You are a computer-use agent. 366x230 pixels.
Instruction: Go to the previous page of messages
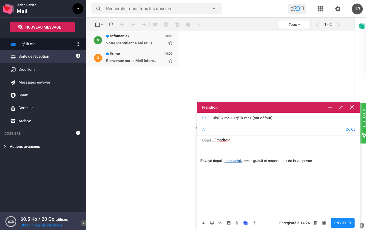coord(317,24)
